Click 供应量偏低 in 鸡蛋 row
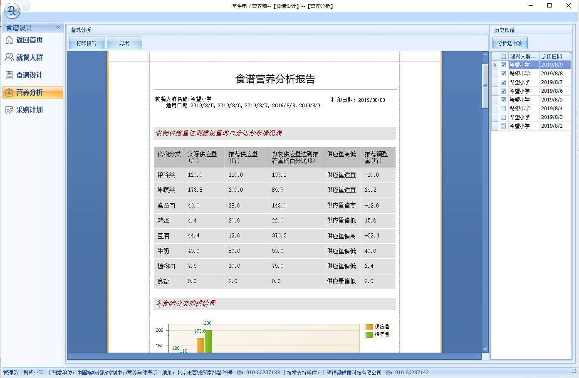This screenshot has height=378, width=579. point(341,220)
